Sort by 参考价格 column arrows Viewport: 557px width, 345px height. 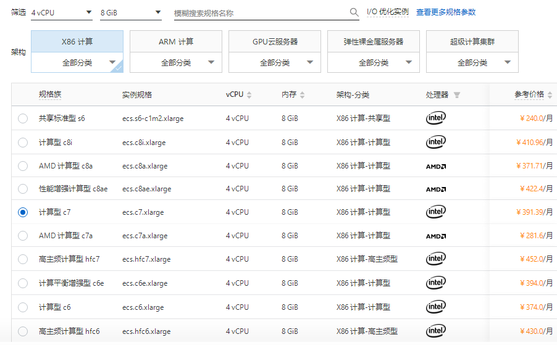[x=550, y=95]
